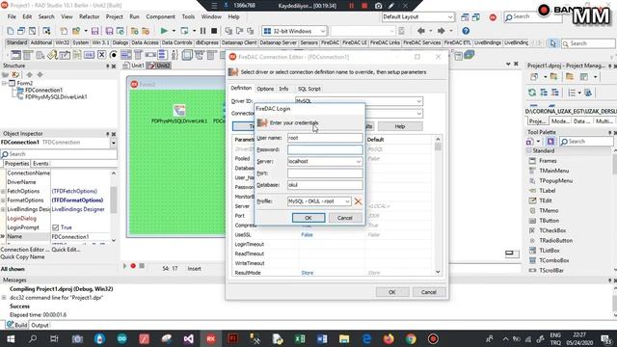Collapse the Form2 tree node
Screen dimensions: 617x347
(x=4, y=84)
